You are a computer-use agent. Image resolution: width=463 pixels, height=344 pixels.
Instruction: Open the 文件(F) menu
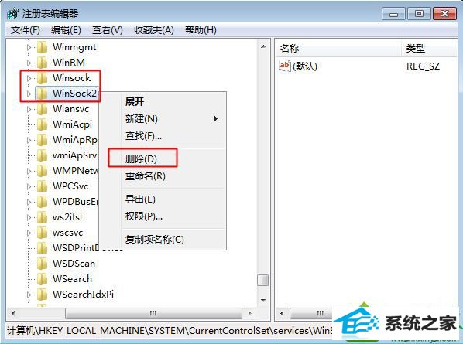[x=25, y=30]
